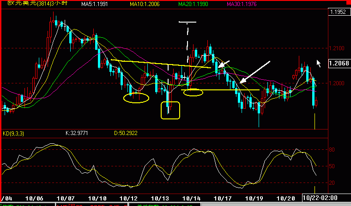Image resolution: width=351 pixels, height=206 pixels.
Task: Select the MA20:1.1990 indicator label
Action: 193,4
